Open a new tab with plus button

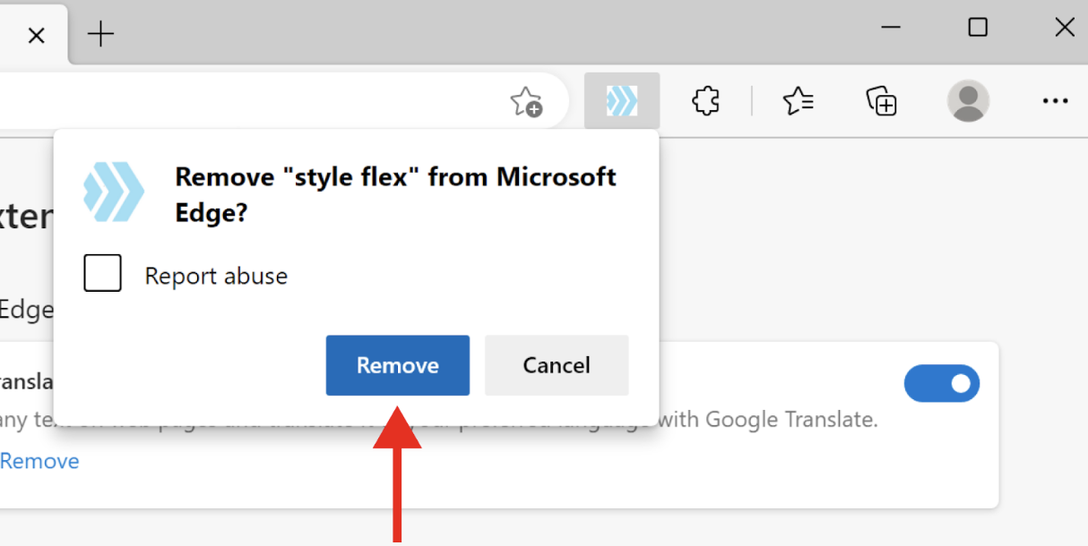[x=100, y=35]
